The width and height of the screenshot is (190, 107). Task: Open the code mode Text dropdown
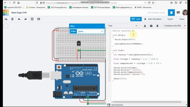[123, 26]
